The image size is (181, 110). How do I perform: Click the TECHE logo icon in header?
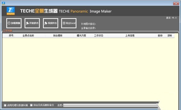[x=11, y=11]
